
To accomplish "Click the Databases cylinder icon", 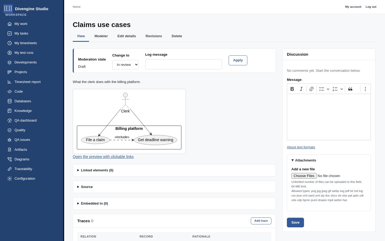I will coord(10,101).
